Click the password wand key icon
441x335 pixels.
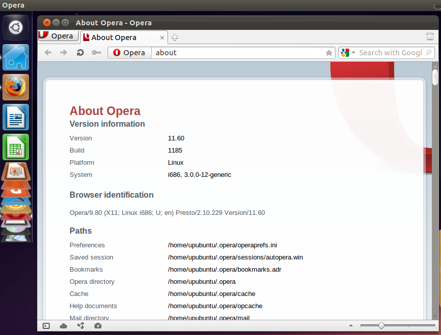click(96, 53)
